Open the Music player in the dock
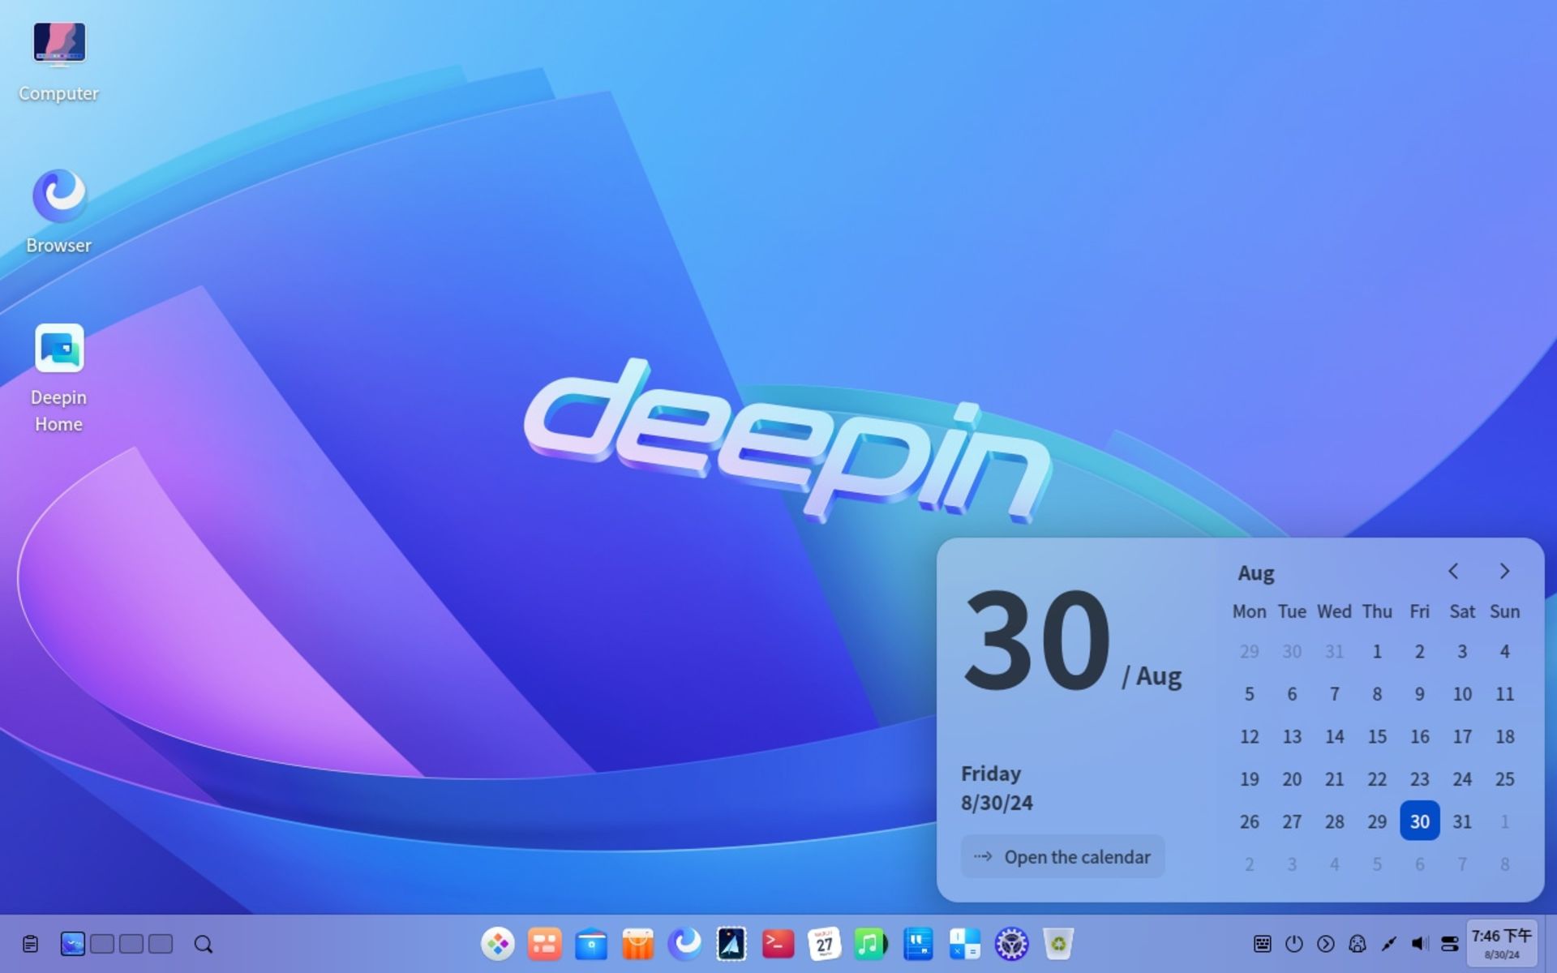1557x973 pixels. coord(871,944)
